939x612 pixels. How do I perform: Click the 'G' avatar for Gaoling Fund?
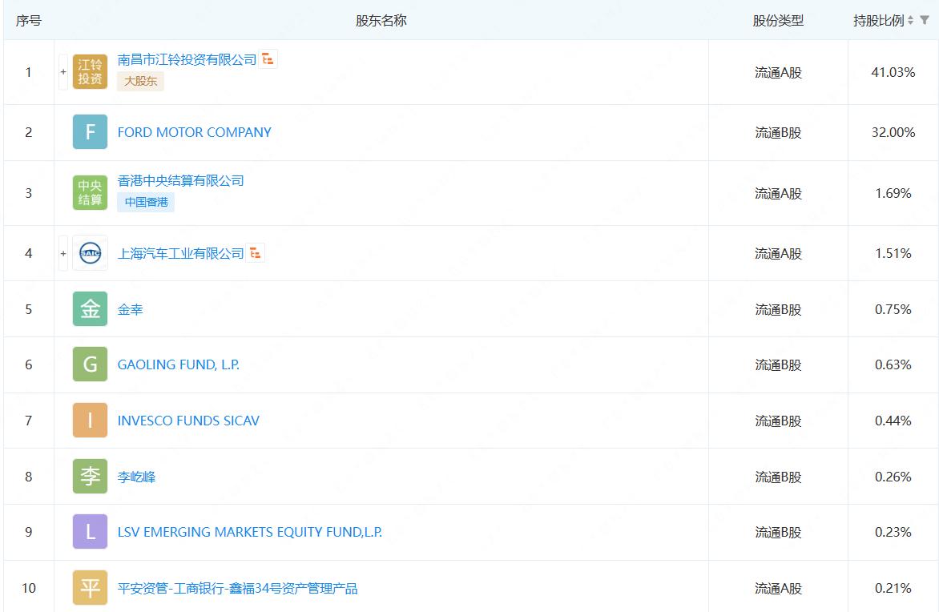point(90,364)
